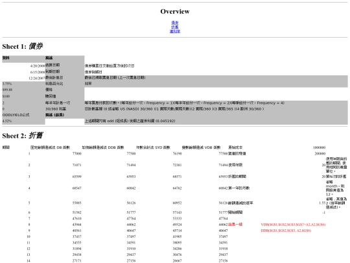Select the 6/15/2008 date cell
Viewport: 350px width, 263px height.
38,72
